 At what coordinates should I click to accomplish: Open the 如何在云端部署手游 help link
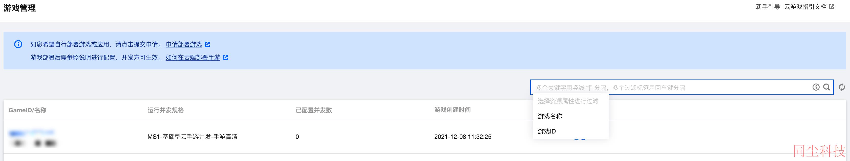193,58
